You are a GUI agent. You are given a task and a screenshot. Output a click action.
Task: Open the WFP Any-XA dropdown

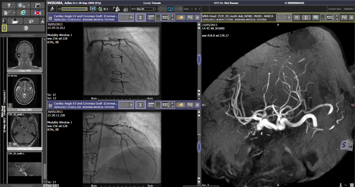153,9
